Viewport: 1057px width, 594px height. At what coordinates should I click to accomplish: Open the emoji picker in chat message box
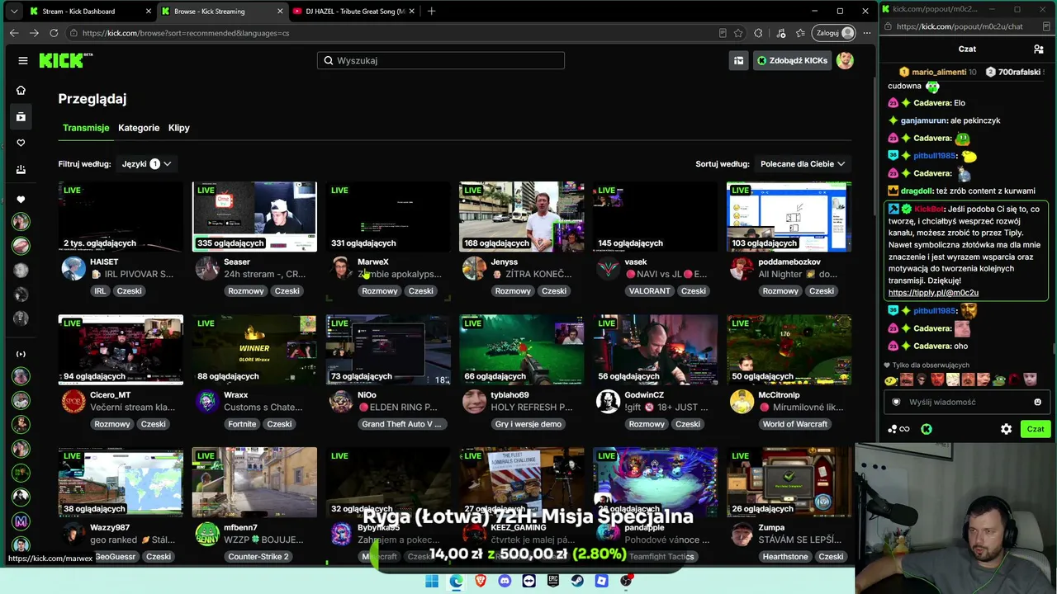[x=1037, y=403]
